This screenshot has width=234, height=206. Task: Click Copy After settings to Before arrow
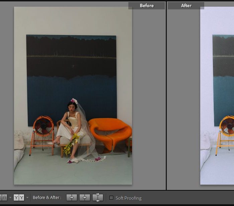coord(85,198)
